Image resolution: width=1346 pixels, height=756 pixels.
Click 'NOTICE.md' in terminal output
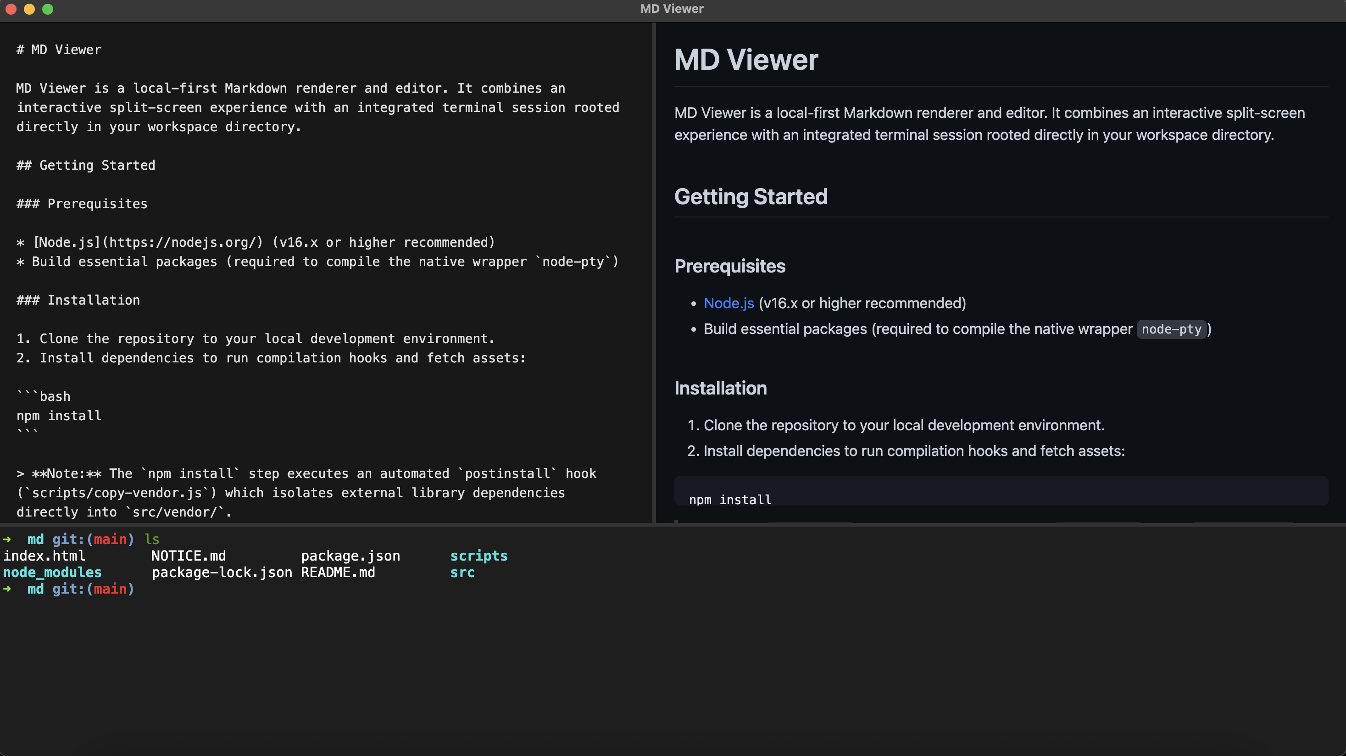189,556
